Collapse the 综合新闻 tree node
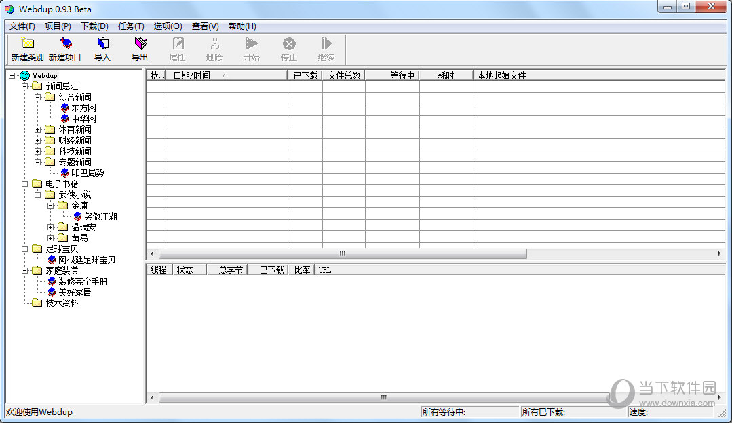The height and width of the screenshot is (423, 732). tap(38, 97)
